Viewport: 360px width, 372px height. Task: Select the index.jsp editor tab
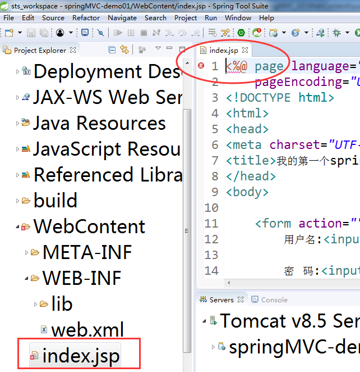224,51
